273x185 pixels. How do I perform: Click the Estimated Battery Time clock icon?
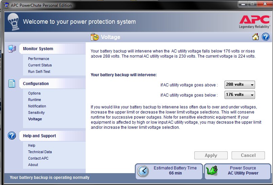pos(143,171)
